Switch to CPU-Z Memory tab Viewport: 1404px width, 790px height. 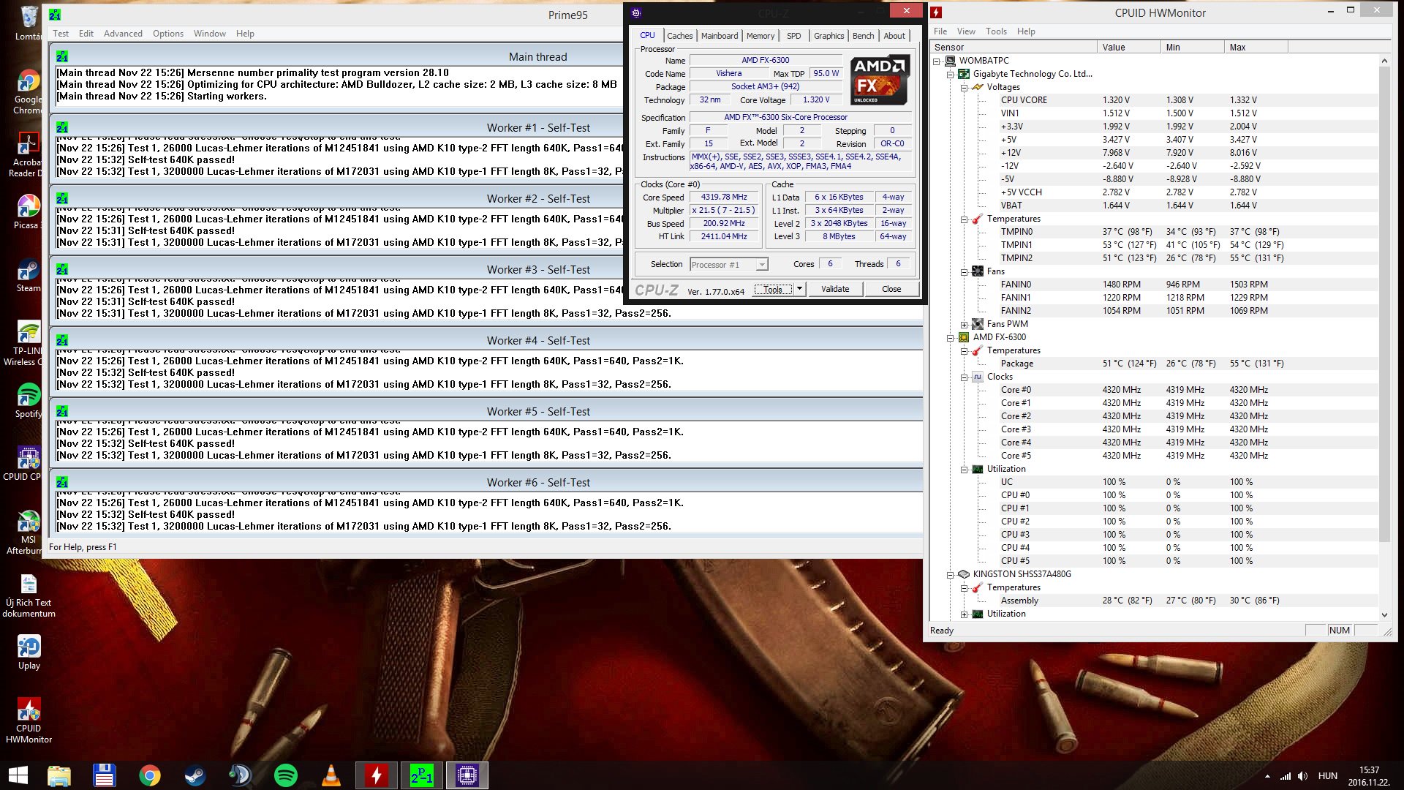pyautogui.click(x=760, y=36)
